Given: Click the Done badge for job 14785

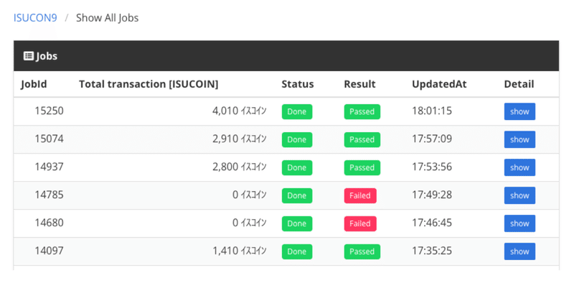Looking at the screenshot, I should point(297,195).
